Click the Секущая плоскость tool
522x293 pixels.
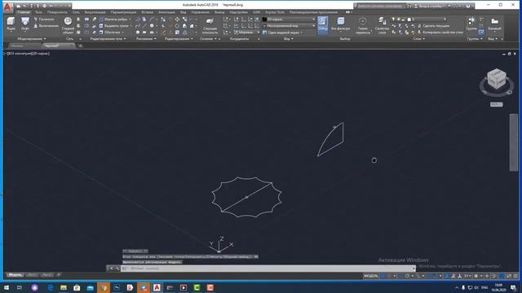click(210, 26)
